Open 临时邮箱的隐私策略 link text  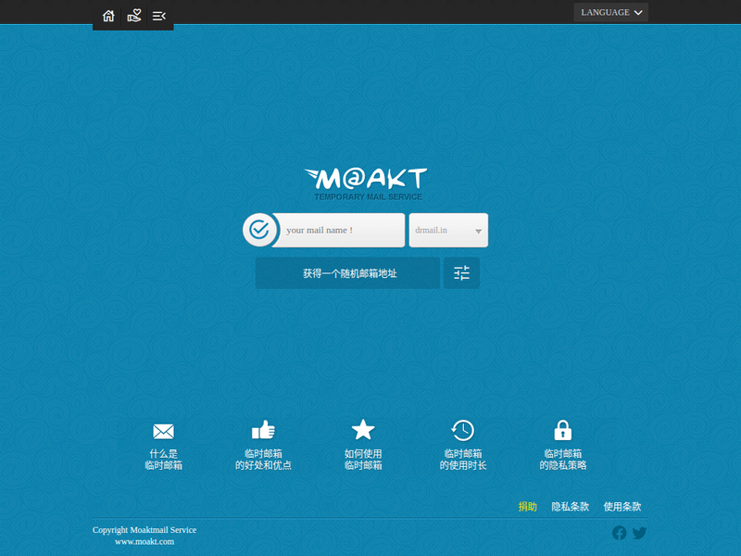pyautogui.click(x=563, y=460)
